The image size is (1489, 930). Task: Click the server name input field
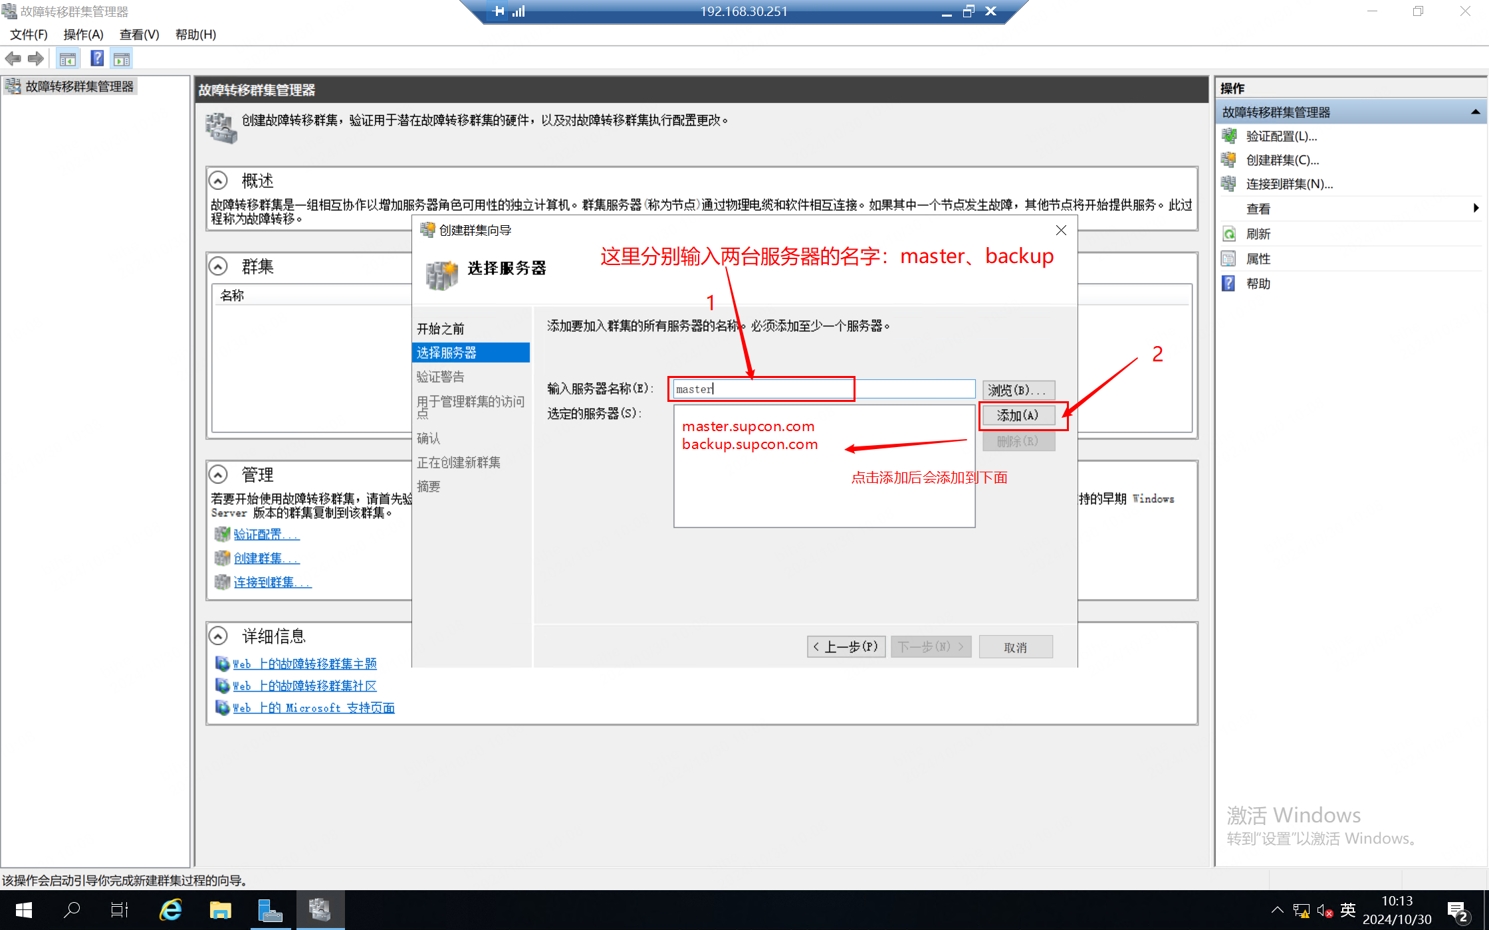[824, 389]
